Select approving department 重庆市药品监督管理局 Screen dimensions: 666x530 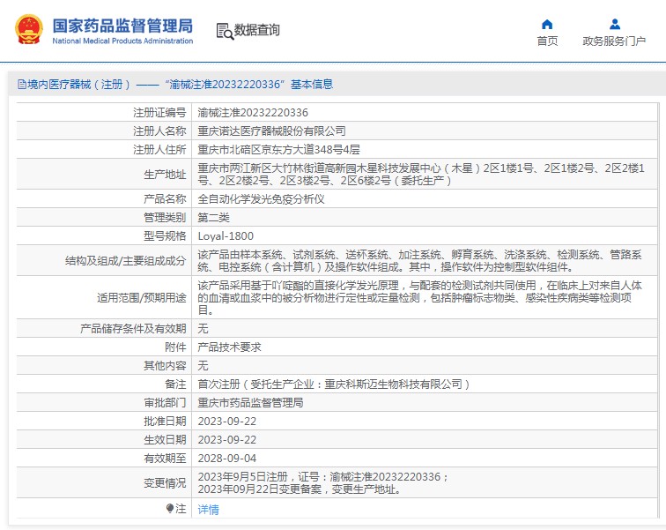(250, 402)
